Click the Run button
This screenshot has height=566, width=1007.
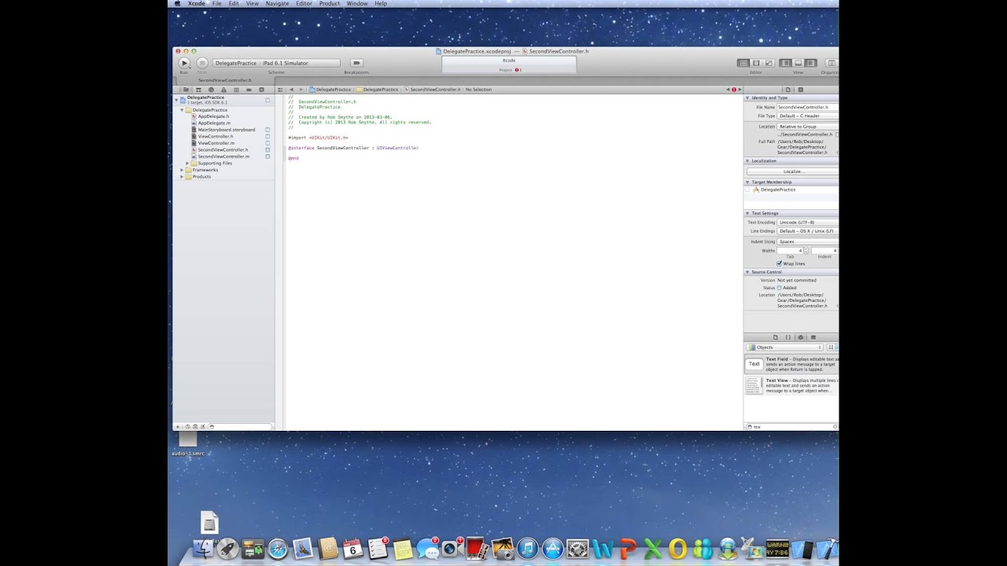184,63
